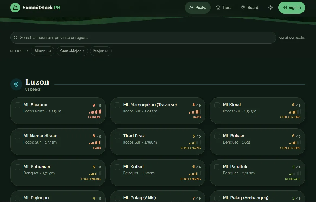Click the Luzon location pin icon
Image resolution: width=316 pixels, height=202 pixels.
pyautogui.click(x=16, y=84)
